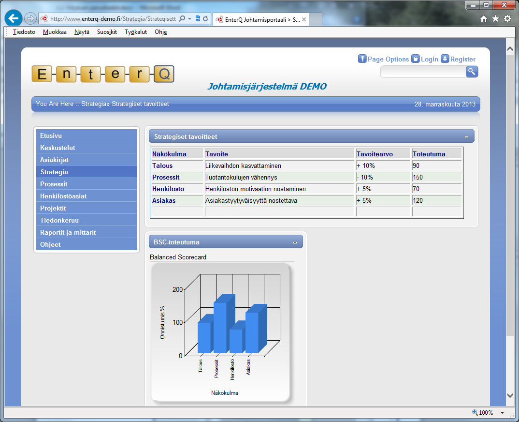Open the Tiedosto menu
Viewport: 519px width, 422px height.
pos(24,32)
